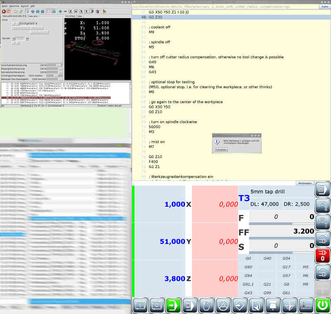Adjust the FF rapid override slider

pyautogui.click(x=282, y=238)
